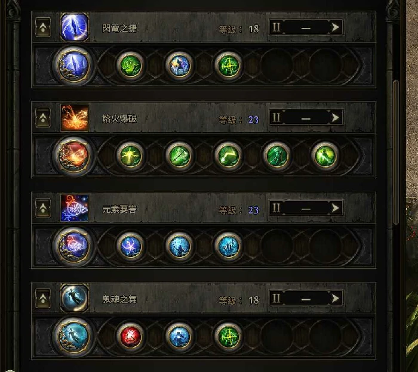Screen dimensions: 418x372
Task: Click red support gem under 鬼魂之舞
Action: coord(130,336)
